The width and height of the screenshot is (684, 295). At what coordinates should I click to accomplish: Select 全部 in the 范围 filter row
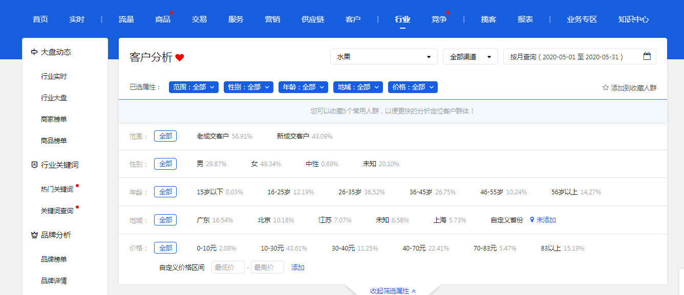click(x=165, y=136)
